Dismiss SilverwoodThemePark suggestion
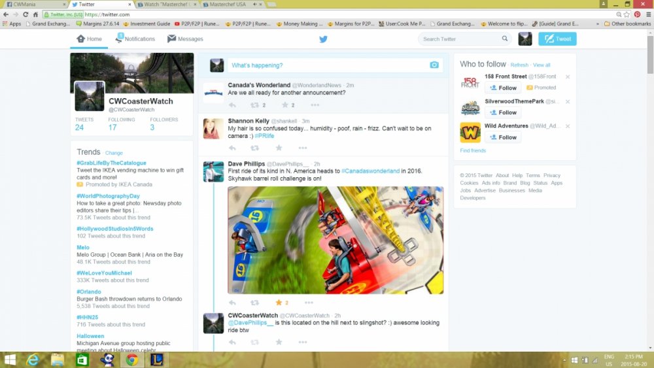The height and width of the screenshot is (368, 654). tap(568, 101)
